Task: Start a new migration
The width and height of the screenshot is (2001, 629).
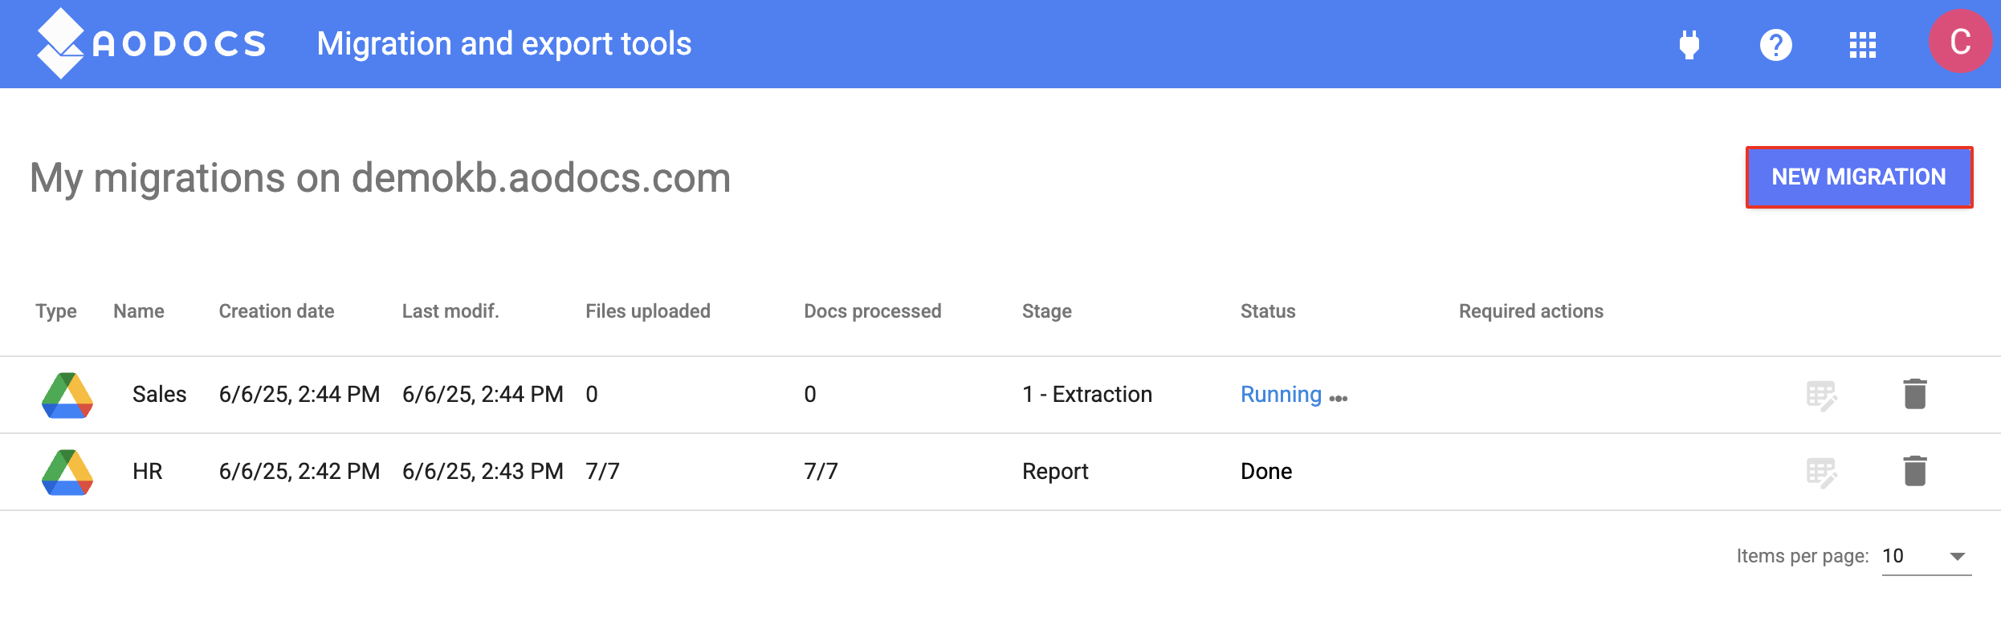Action: pos(1859,177)
